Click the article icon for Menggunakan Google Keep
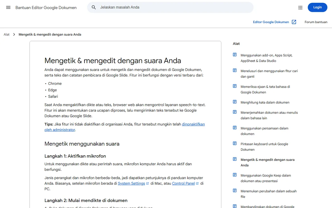Image resolution: width=332 pixels, height=208 pixels. (235, 175)
